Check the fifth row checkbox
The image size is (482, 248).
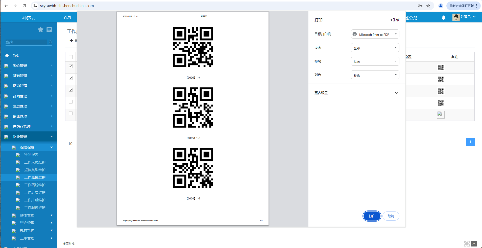(71, 114)
